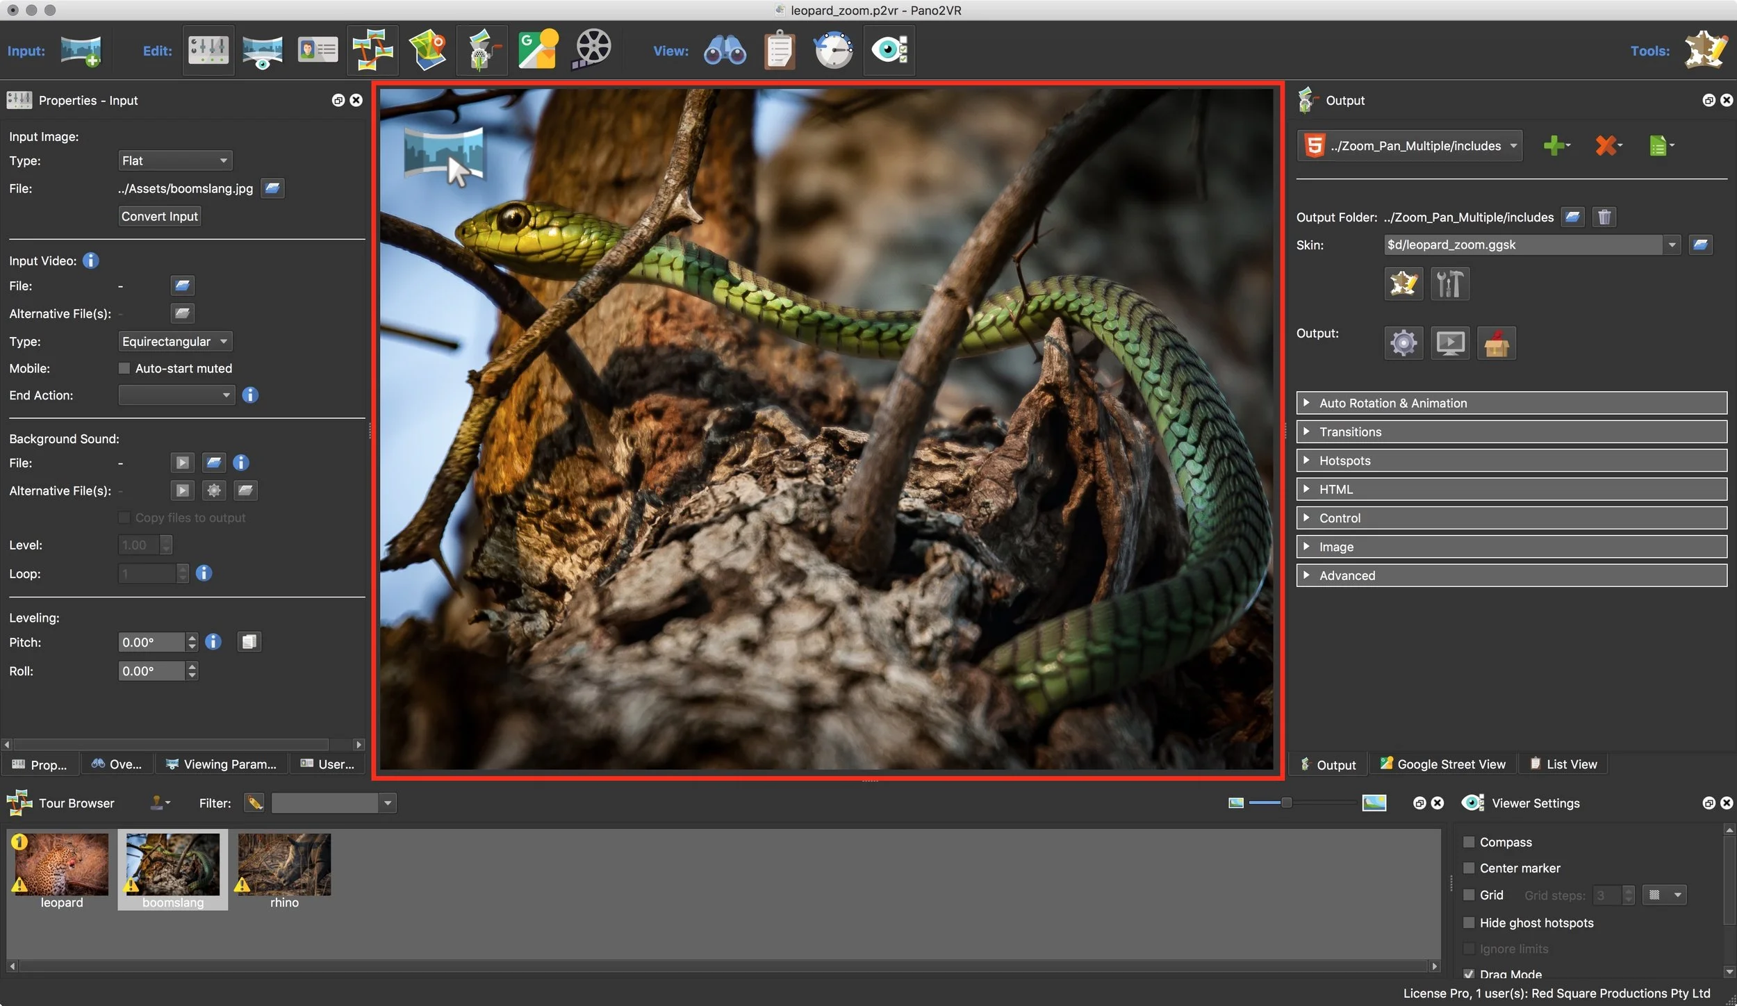The width and height of the screenshot is (1737, 1006).
Task: Browse for the input image file
Action: (272, 188)
